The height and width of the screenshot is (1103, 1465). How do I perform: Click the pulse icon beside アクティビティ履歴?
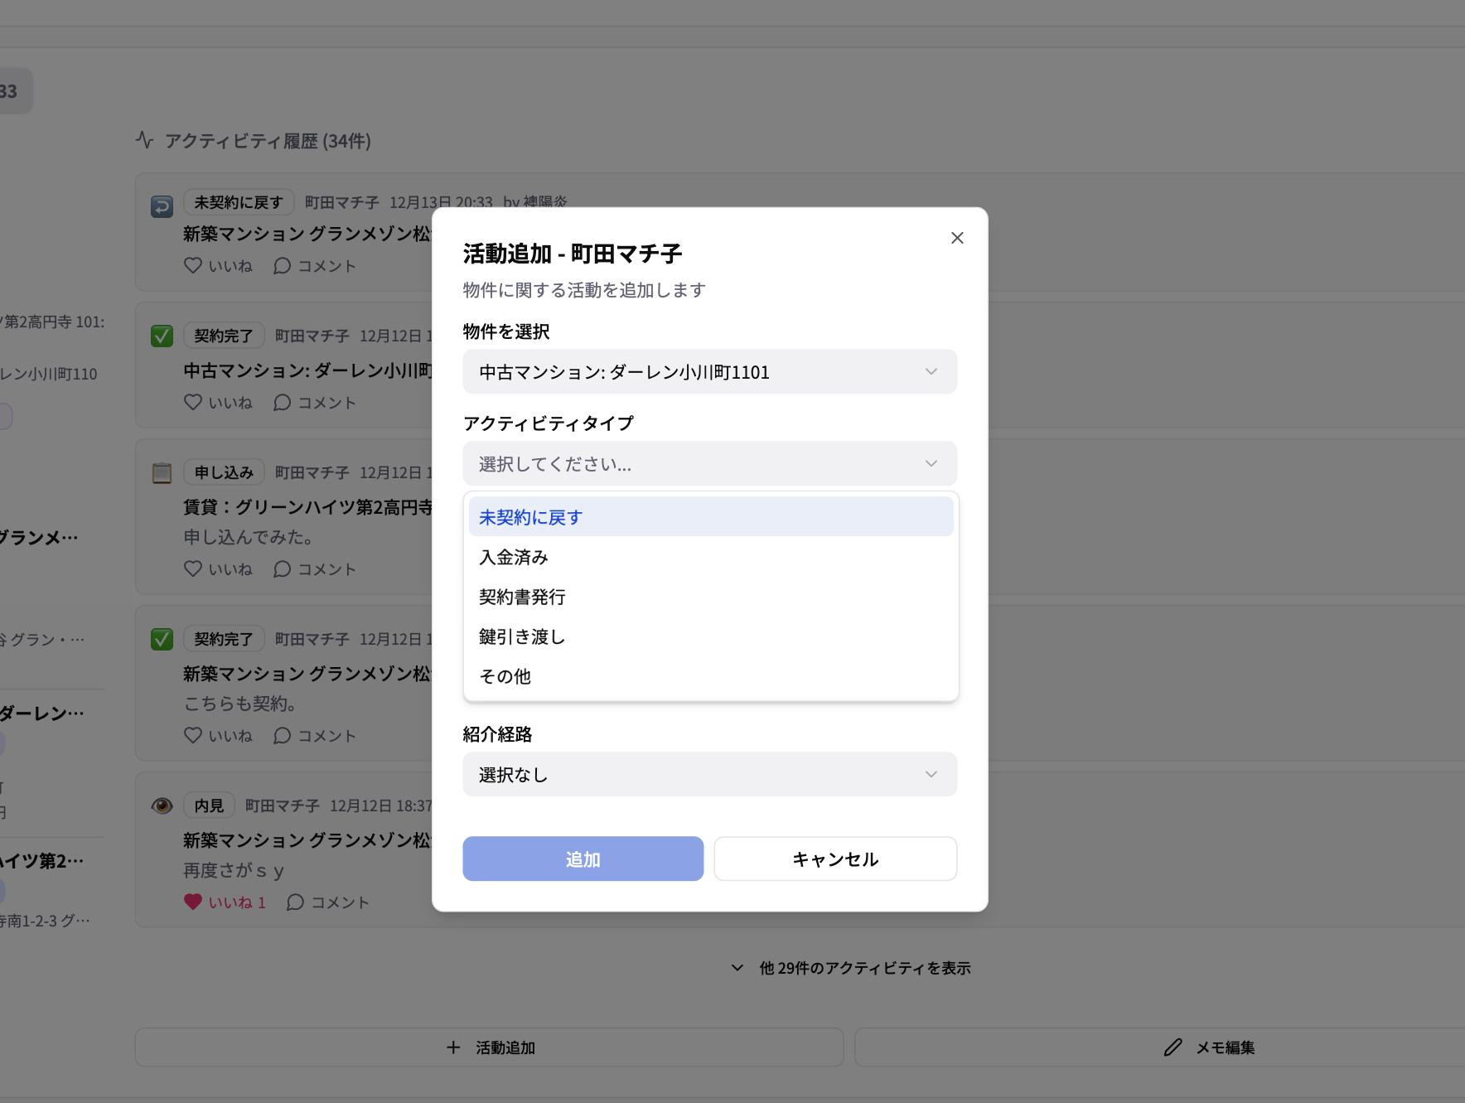point(144,141)
